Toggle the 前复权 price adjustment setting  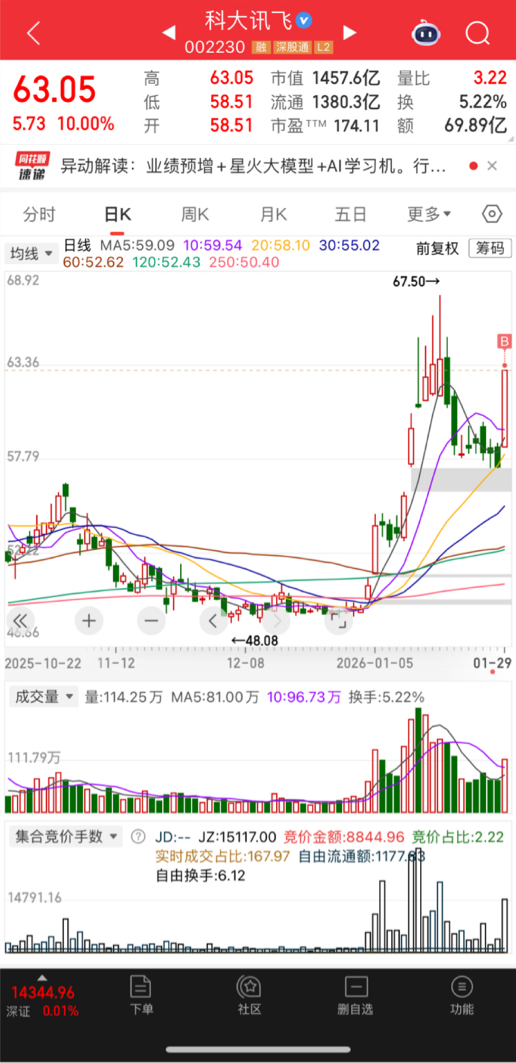[437, 249]
